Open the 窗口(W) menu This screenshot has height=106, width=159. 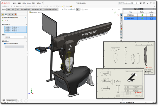tap(38, 3)
